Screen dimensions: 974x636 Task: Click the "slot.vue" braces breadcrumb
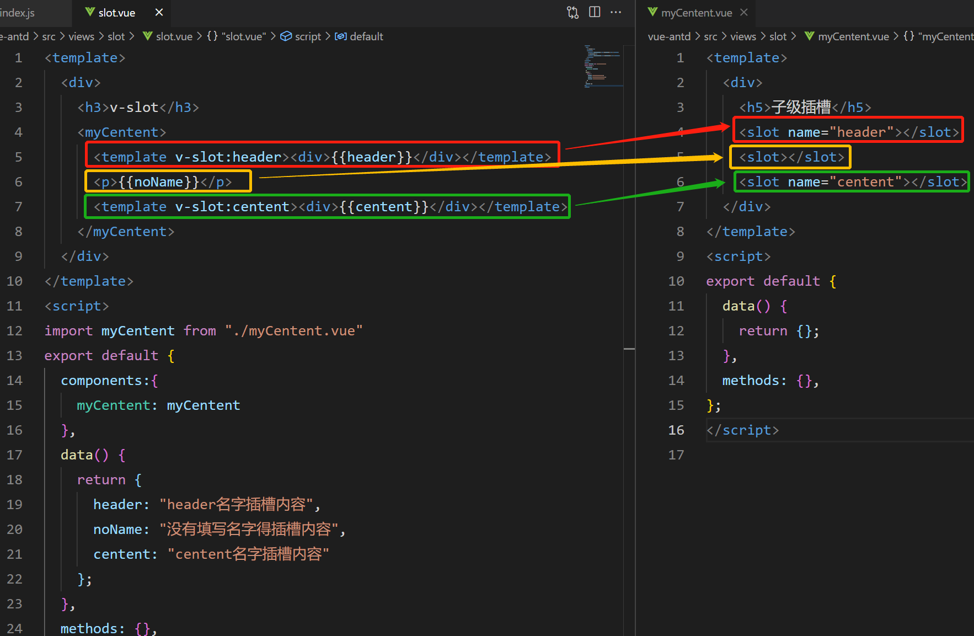237,36
